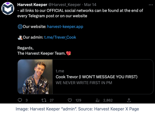Click the 129 likes count

[x=78, y=100]
